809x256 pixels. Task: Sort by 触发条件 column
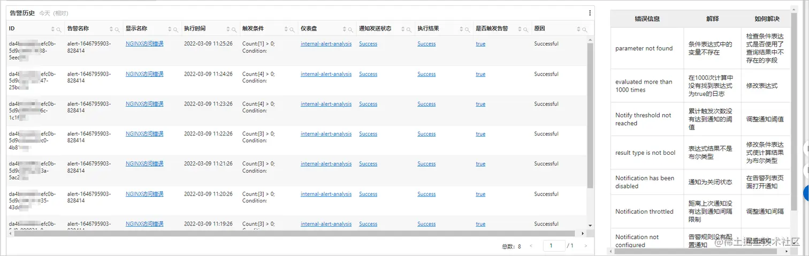286,29
